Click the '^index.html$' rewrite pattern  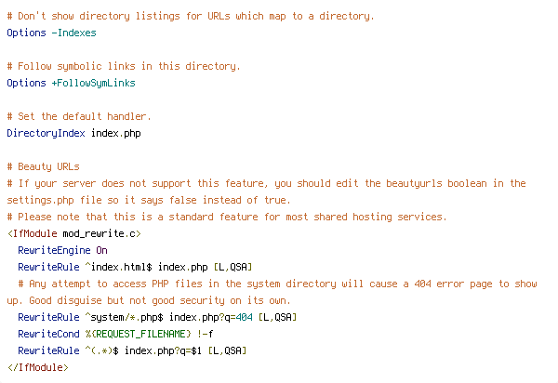[119, 267]
